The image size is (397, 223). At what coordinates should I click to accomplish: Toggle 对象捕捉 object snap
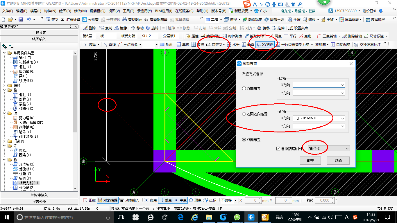(108, 200)
